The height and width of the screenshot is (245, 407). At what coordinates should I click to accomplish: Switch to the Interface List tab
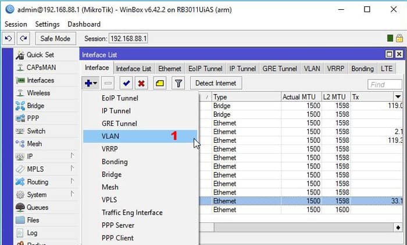[x=134, y=69]
